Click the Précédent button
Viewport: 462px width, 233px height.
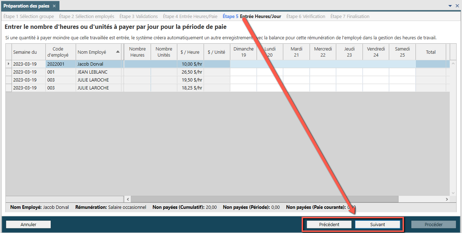pos(329,224)
